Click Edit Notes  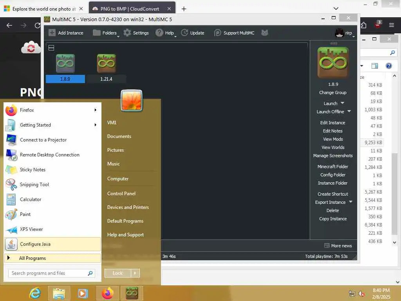coord(333,131)
